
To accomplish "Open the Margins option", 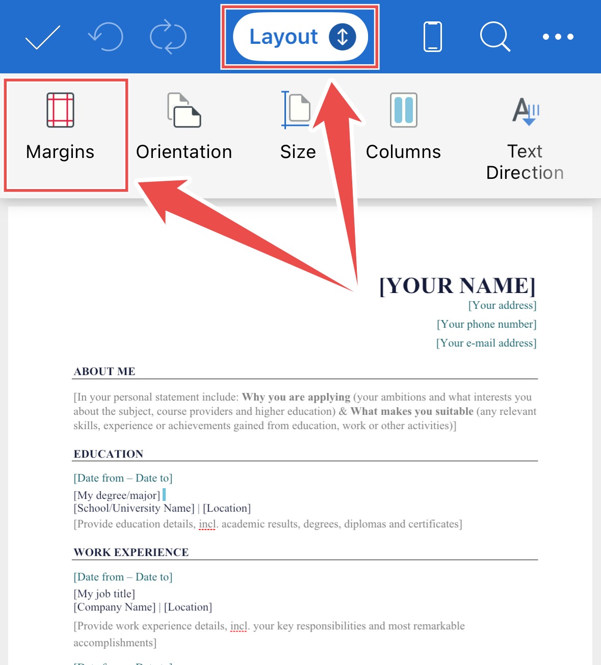I will (x=60, y=127).
